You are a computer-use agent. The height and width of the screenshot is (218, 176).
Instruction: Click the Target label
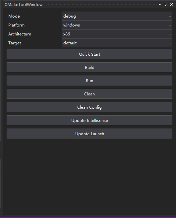coord(15,43)
